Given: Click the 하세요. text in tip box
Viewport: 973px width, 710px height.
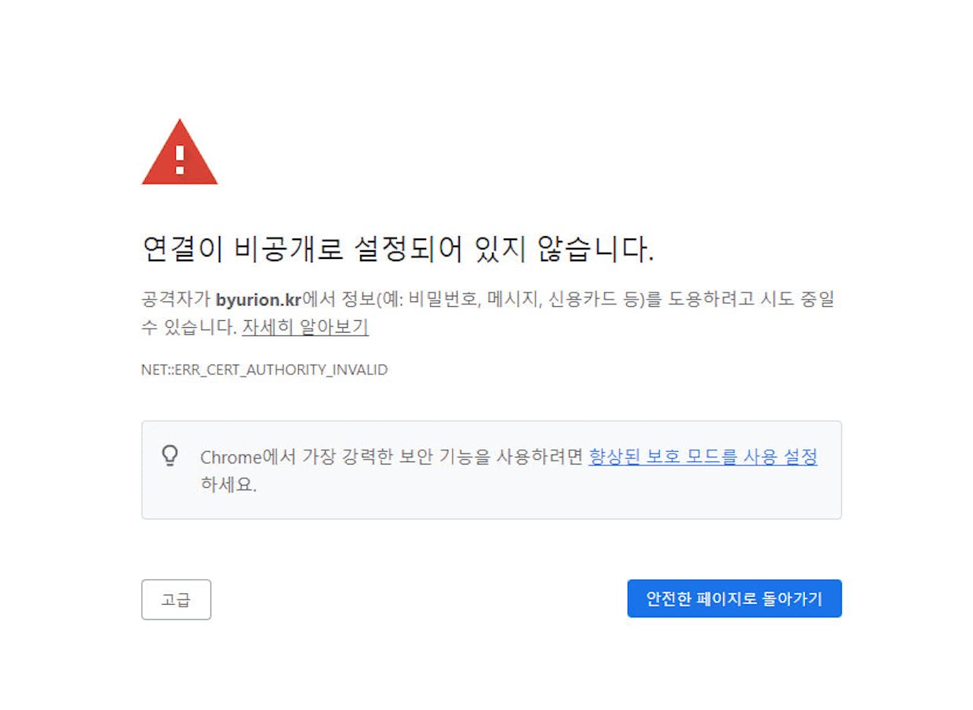Looking at the screenshot, I should coord(228,485).
